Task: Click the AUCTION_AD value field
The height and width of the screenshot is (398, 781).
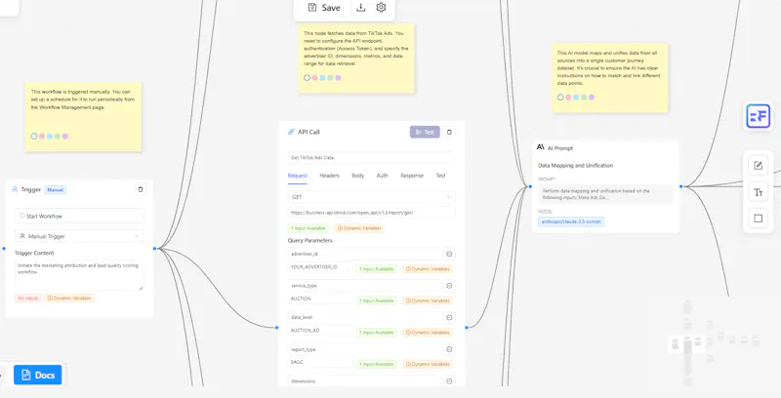Action: (320, 331)
